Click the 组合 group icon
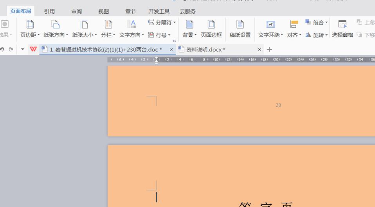Viewport: 375px width, 207px height. pos(308,22)
